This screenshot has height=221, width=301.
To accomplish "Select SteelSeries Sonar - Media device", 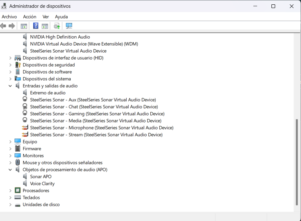I will pyautogui.click(x=96, y=121).
